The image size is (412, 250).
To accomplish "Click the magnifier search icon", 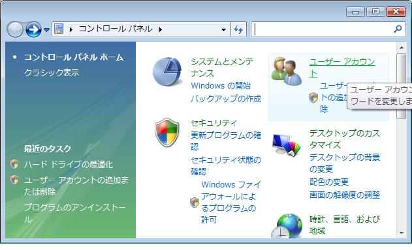I will [398, 29].
